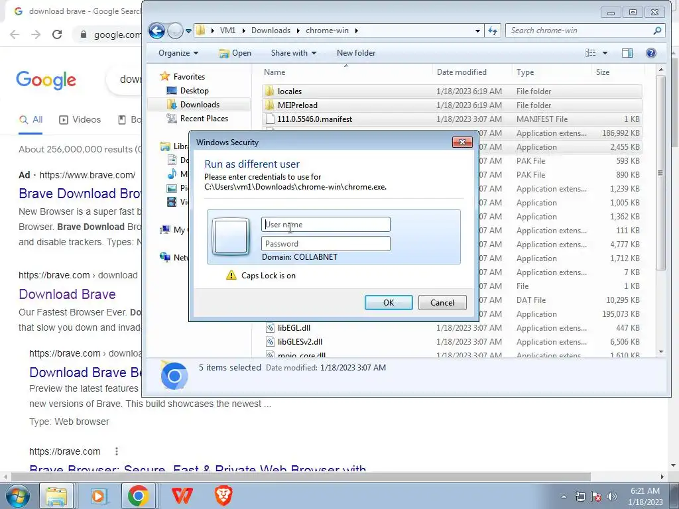
Task: Click VM1 in the address breadcrumb
Action: point(228,30)
